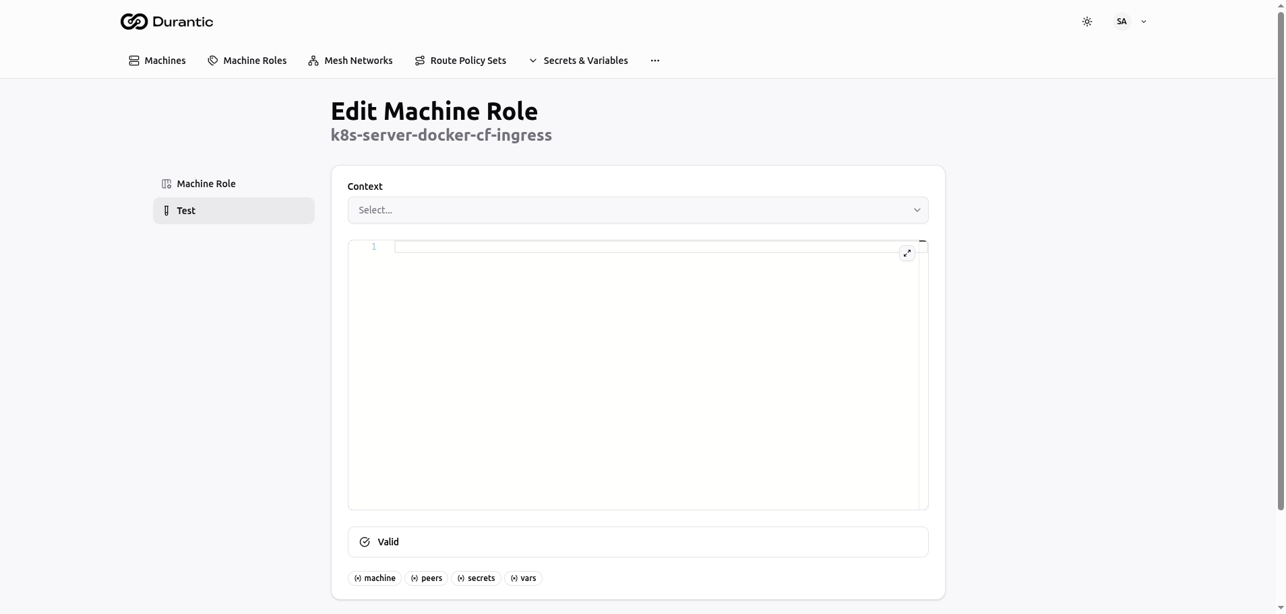Viewport: 1286px width, 614px height.
Task: Expand the account dropdown chevron
Action: (1144, 22)
